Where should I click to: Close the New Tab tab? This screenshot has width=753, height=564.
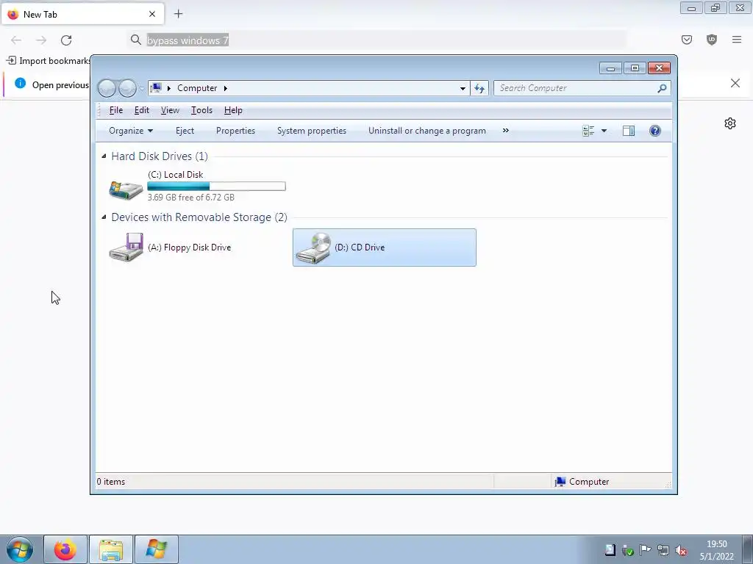point(152,14)
